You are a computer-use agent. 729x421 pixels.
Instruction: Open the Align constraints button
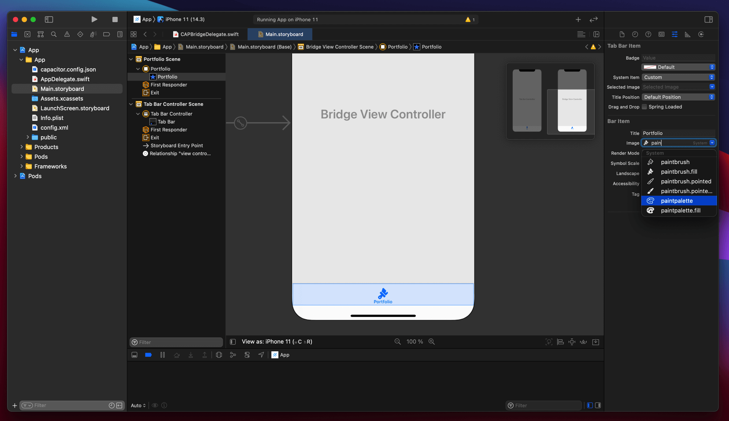click(560, 342)
